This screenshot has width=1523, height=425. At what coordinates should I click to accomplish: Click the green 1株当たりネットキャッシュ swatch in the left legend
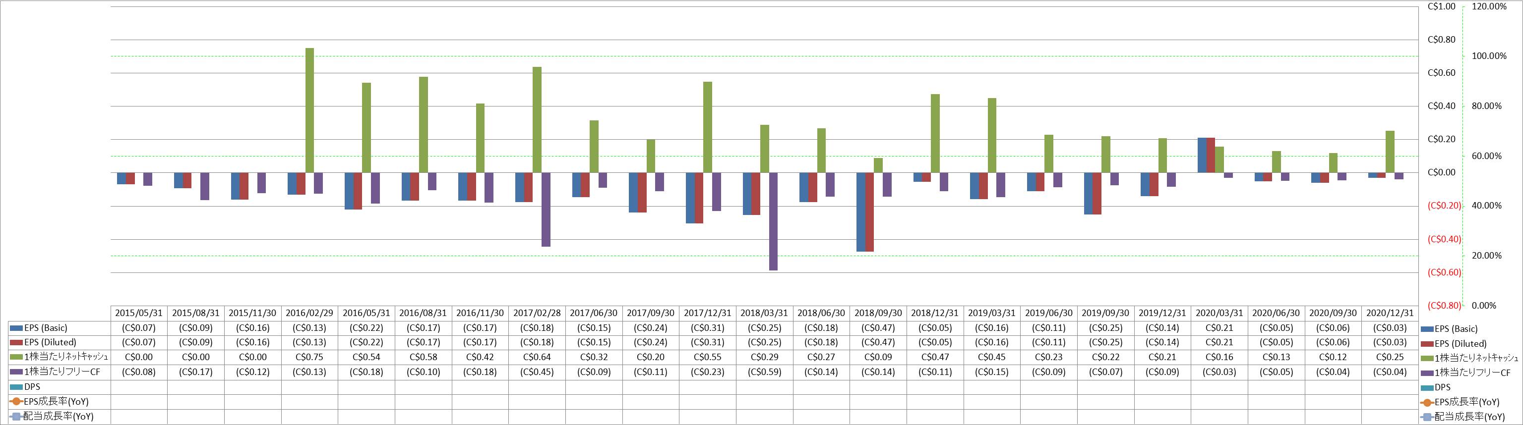click(16, 357)
